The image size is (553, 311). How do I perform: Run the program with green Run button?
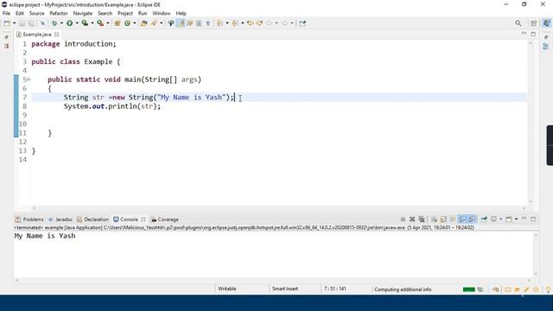[x=69, y=23]
